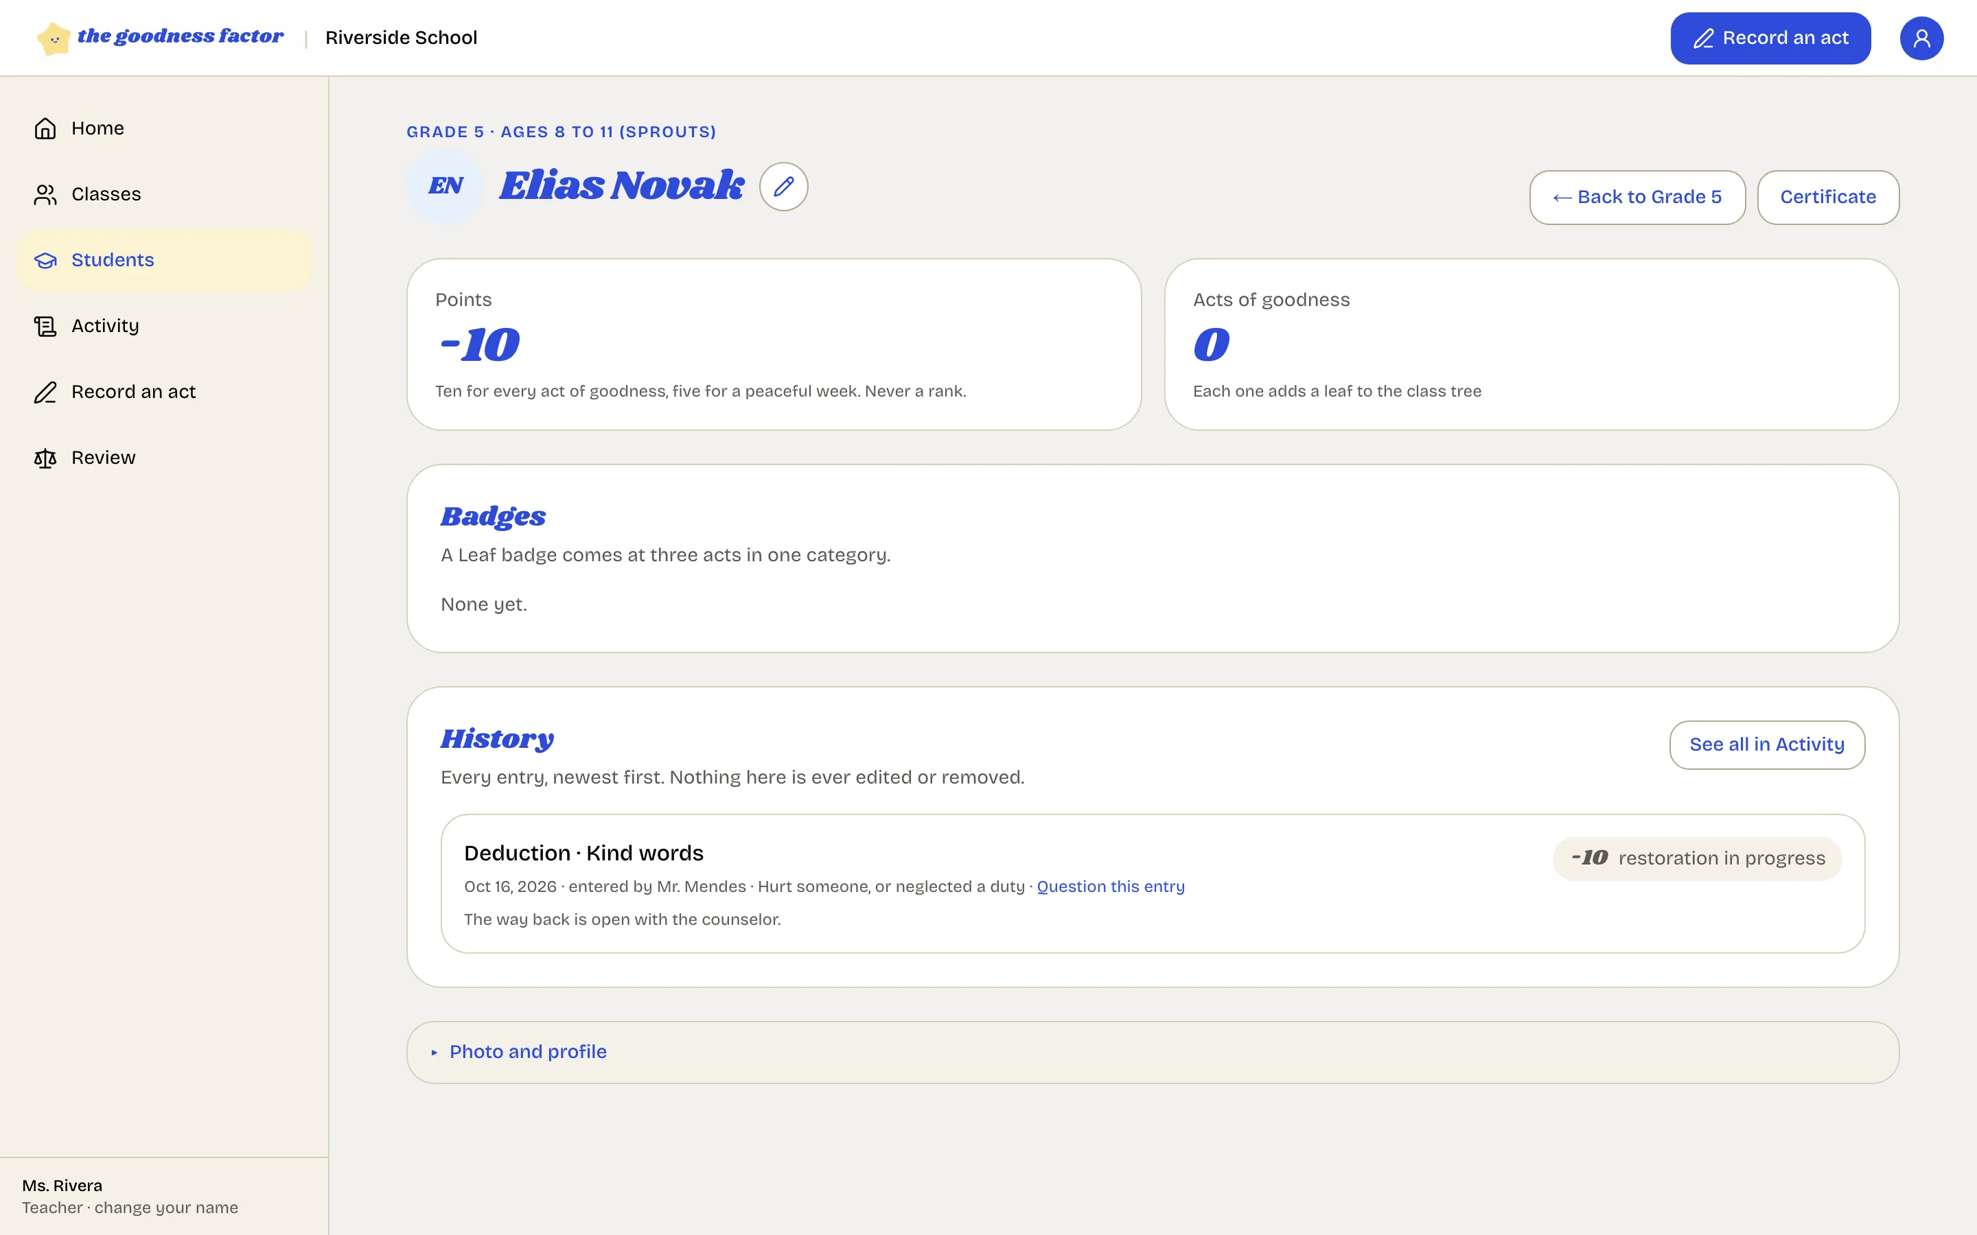Click the blue Record an act button
Viewport: 1977px width, 1235px height.
[1770, 38]
